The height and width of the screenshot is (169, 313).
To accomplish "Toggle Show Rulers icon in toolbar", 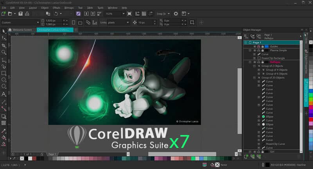I will click(x=138, y=14).
